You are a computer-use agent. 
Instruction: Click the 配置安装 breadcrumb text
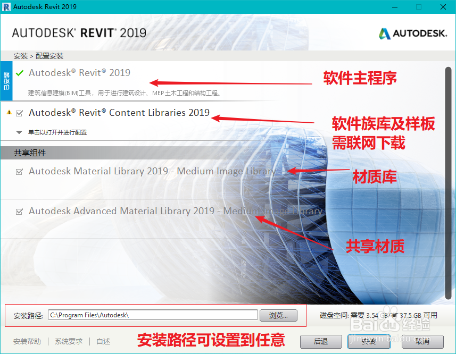click(x=49, y=56)
